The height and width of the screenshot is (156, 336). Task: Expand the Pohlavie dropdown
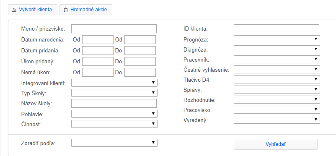tap(114, 114)
